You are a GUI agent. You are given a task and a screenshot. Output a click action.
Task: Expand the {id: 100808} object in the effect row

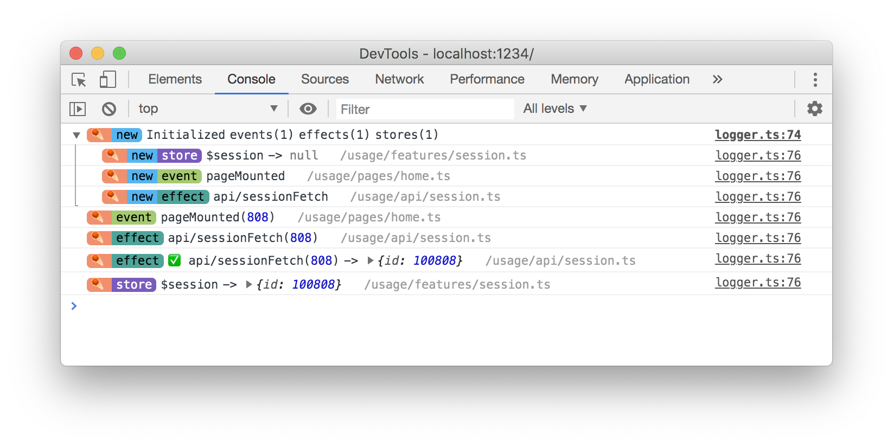(371, 260)
